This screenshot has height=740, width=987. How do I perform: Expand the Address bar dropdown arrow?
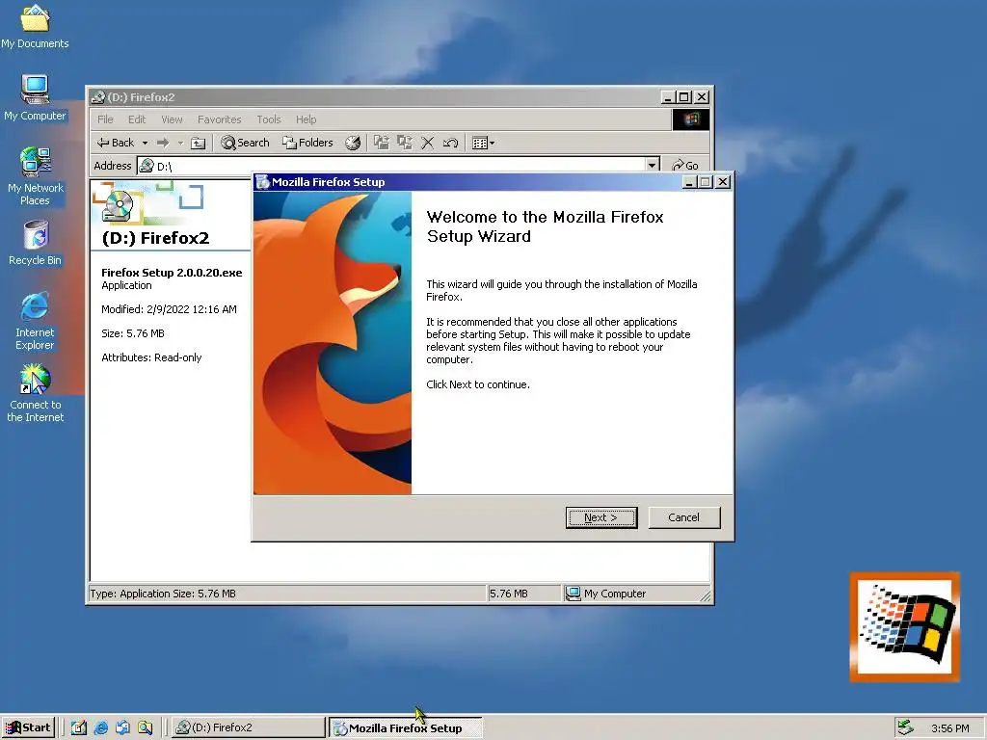(653, 166)
